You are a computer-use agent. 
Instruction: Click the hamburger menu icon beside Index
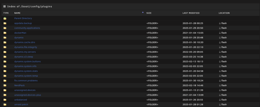coord(4,7)
